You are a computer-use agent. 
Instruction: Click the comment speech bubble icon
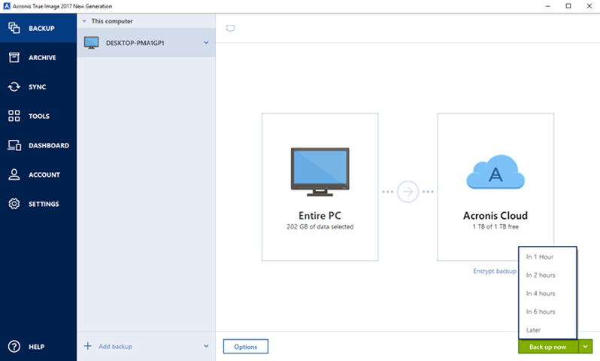click(230, 29)
